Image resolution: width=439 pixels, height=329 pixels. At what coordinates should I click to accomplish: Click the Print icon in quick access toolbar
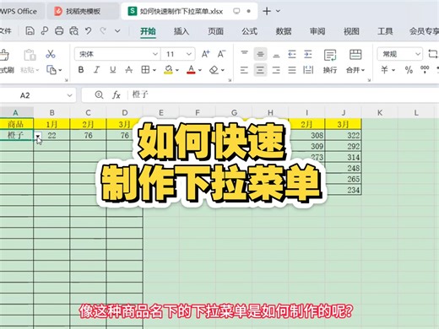pyautogui.click(x=59, y=30)
